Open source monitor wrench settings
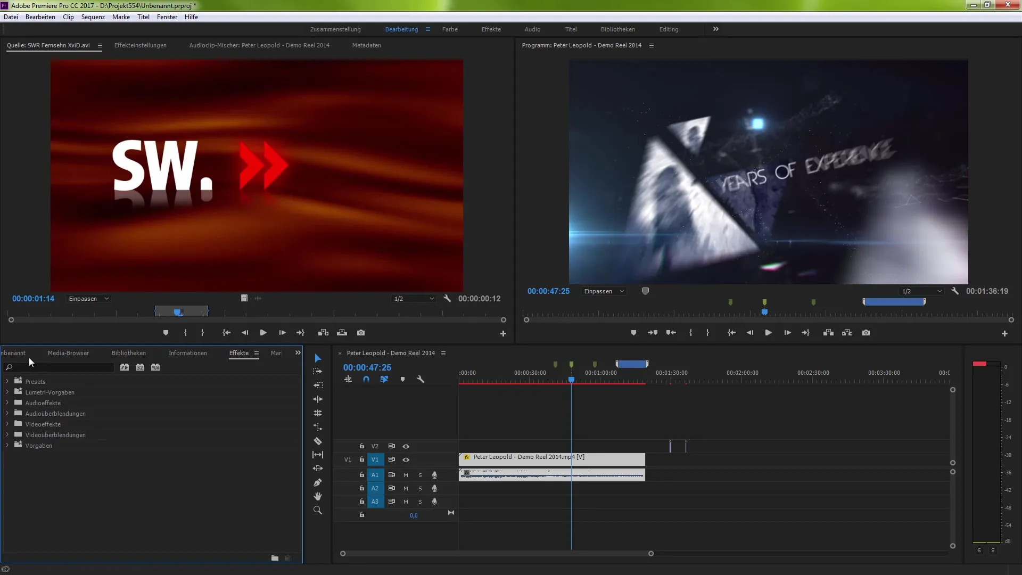The height and width of the screenshot is (575, 1022). point(447,299)
